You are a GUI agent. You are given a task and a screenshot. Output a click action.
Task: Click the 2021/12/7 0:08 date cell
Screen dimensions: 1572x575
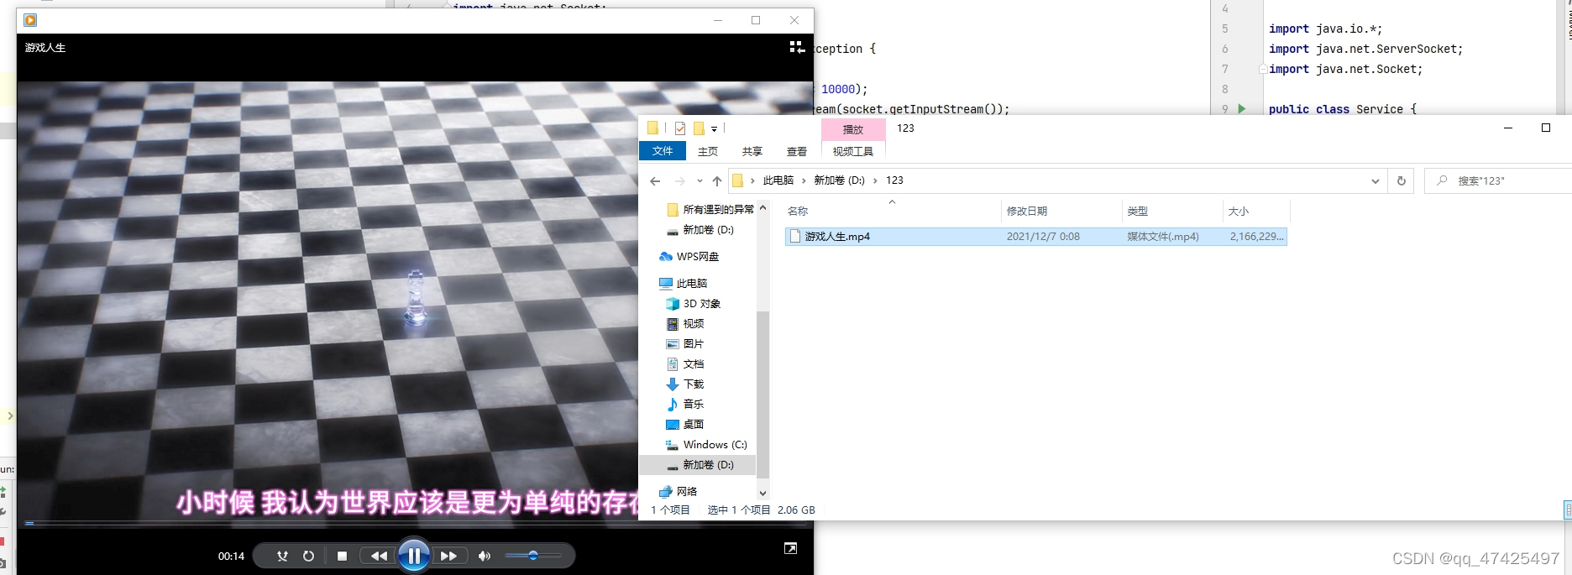[x=1043, y=237]
